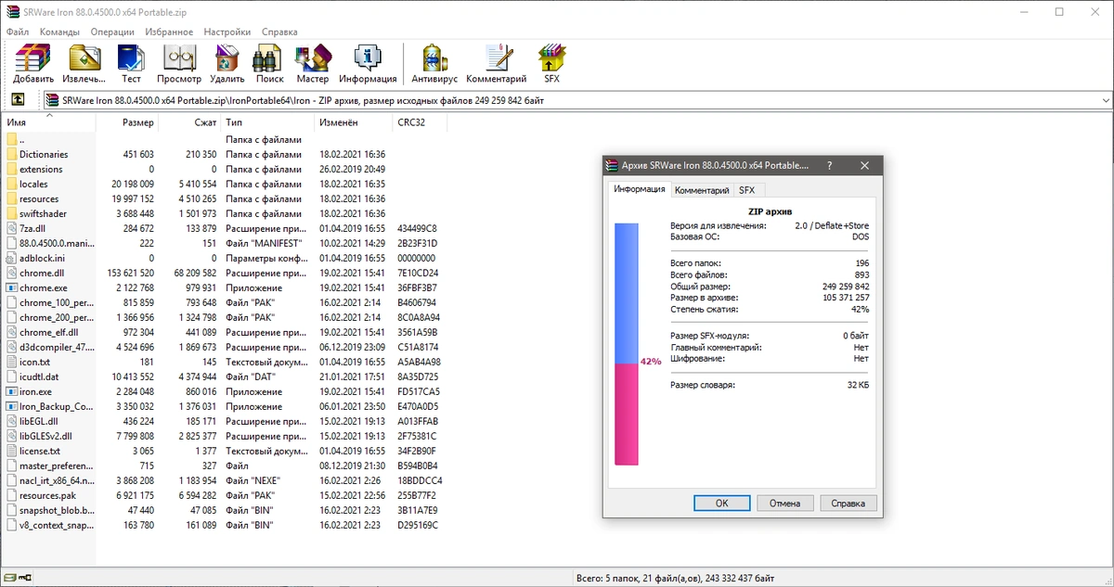1114x587 pixels.
Task: Sort by the Имя column header
Action: point(49,122)
